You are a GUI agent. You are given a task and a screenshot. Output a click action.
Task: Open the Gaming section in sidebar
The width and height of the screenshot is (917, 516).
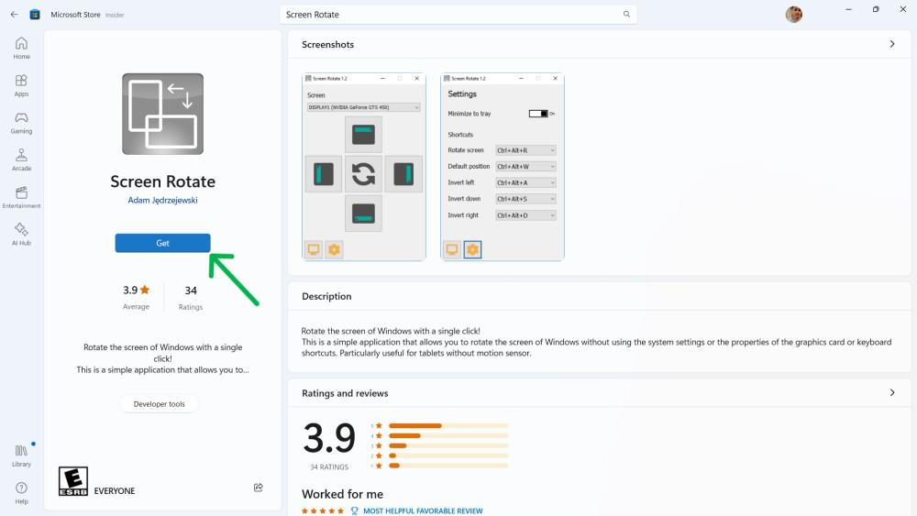(x=21, y=123)
